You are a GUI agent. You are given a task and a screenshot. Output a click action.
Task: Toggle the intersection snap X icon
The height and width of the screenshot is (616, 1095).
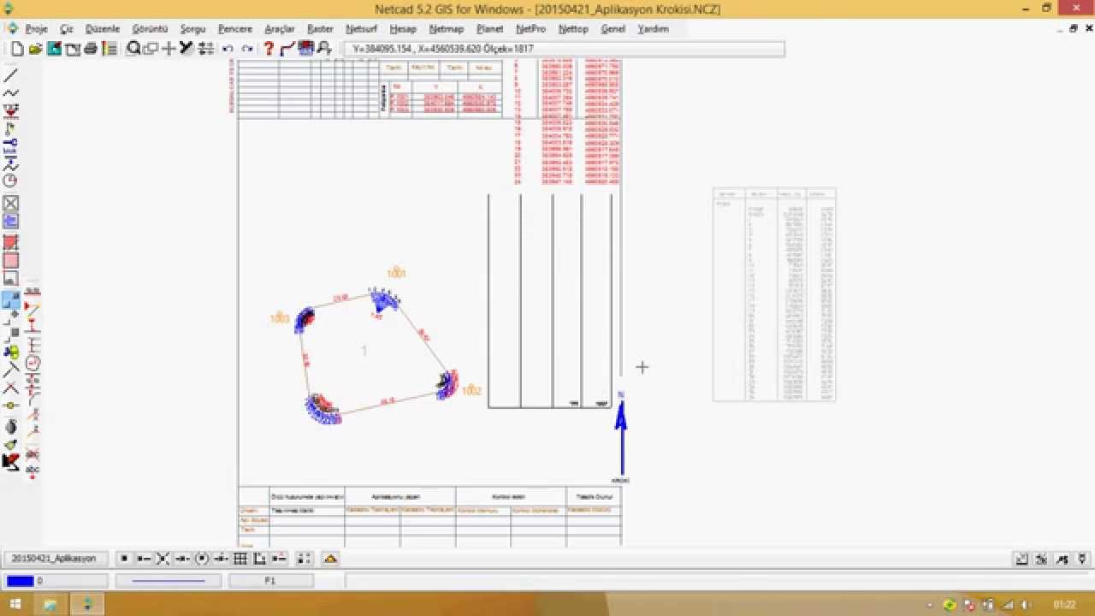pos(163,559)
